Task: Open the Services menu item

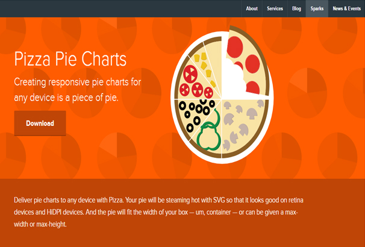Action: click(x=275, y=8)
